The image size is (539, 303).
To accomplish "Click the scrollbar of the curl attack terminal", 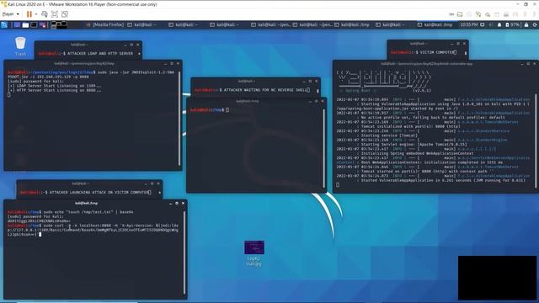I will [184, 252].
